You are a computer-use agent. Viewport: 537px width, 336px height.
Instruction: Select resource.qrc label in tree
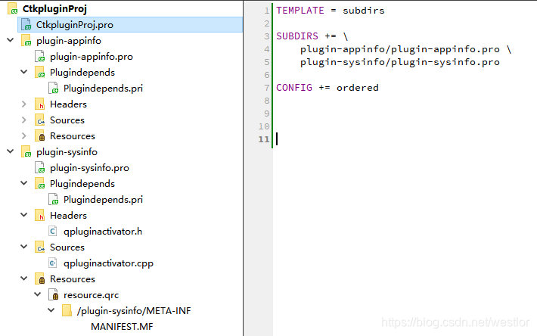tap(91, 295)
